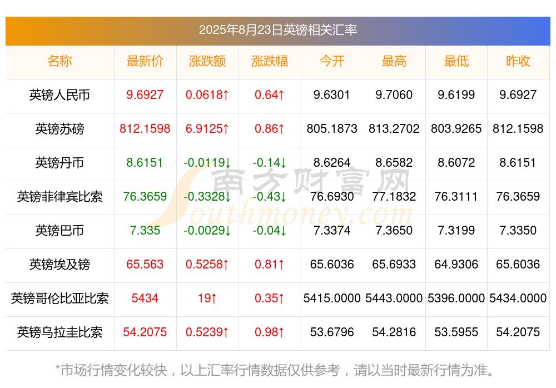Click change amount 0.5258↑
Screen dimensions: 556x388
(207, 264)
